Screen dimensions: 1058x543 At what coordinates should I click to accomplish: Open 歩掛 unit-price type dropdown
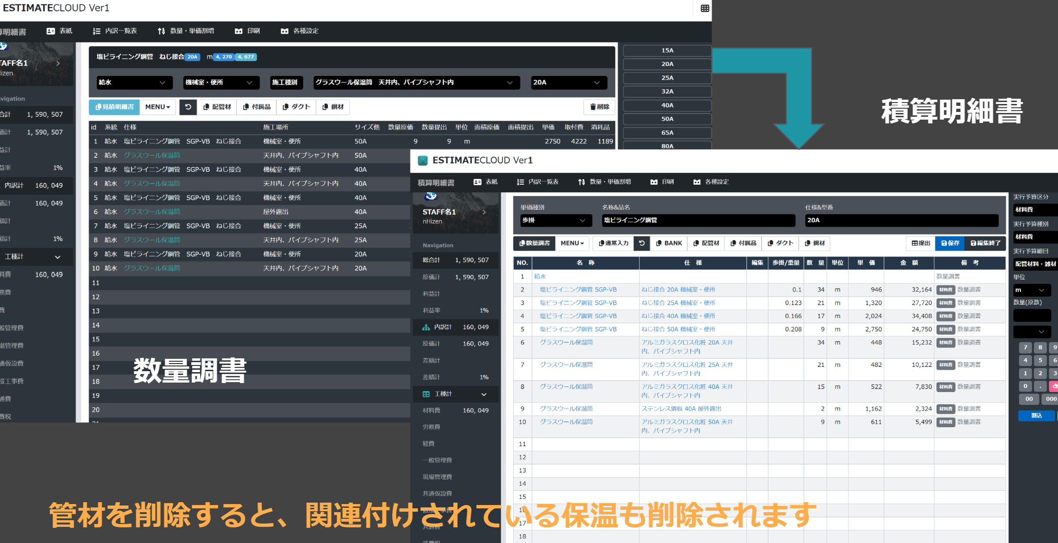[x=556, y=220]
